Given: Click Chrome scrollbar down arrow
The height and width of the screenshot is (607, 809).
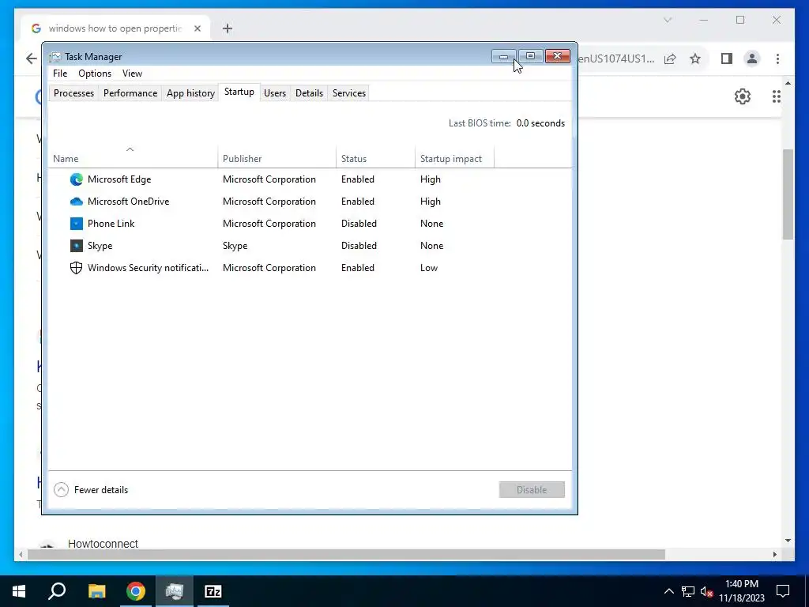Looking at the screenshot, I should (788, 541).
